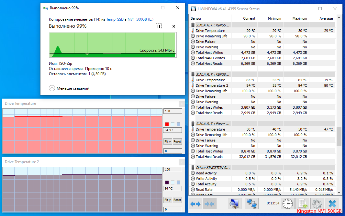The image size is (345, 216).
Task: Click the clock icon beside Total NAND Writes
Action: [x=193, y=58]
